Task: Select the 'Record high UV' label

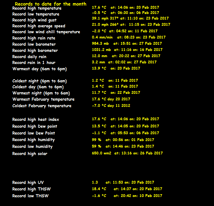Action: pyautogui.click(x=28, y=183)
